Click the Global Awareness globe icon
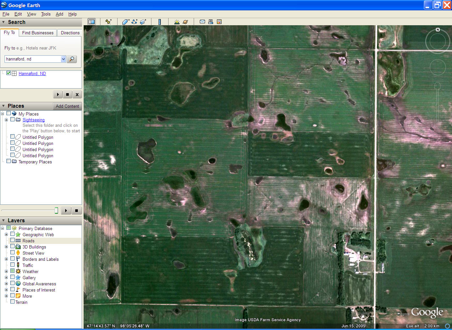Viewport: 452px width, 330px height. tap(18, 284)
